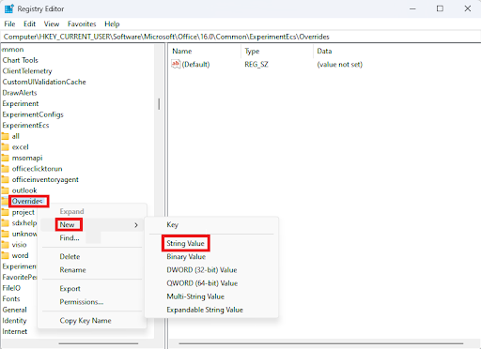The image size is (481, 349).
Task: Select the Overrides key in the tree
Action: pos(27,201)
